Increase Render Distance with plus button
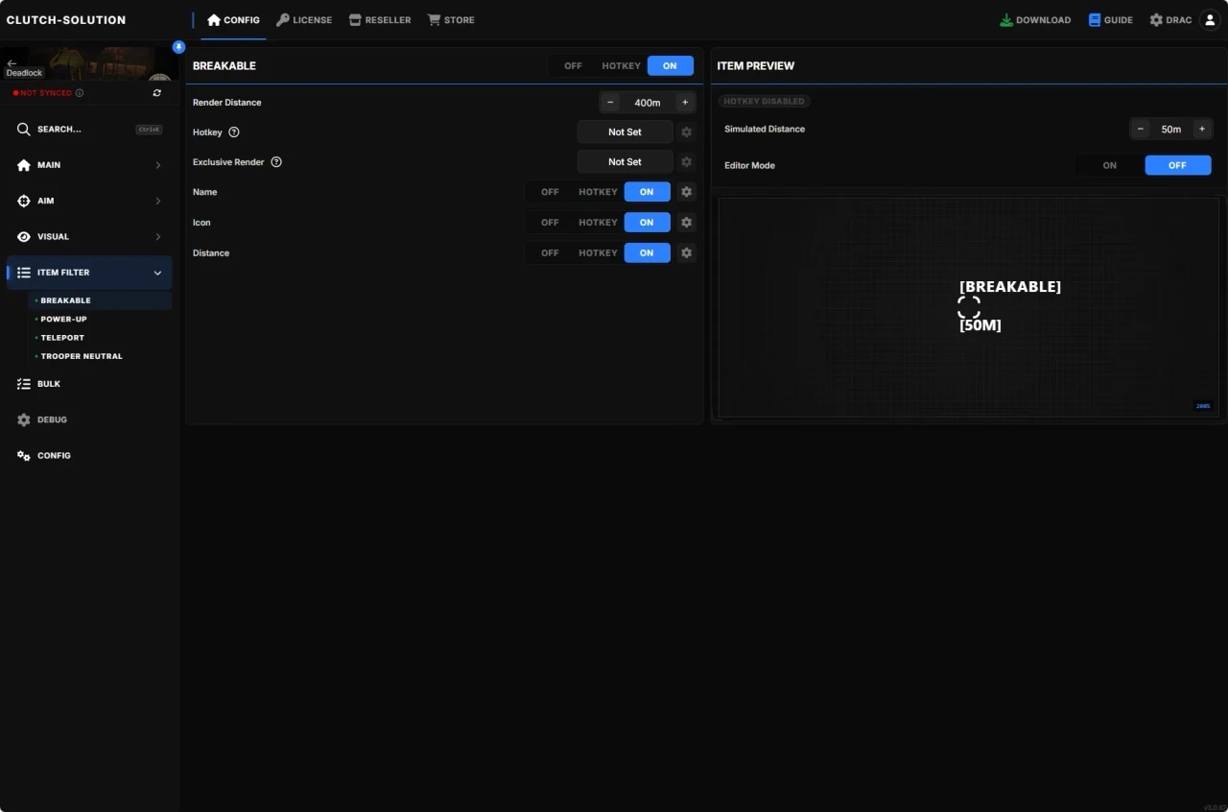Viewport: 1228px width, 812px height. 685,103
